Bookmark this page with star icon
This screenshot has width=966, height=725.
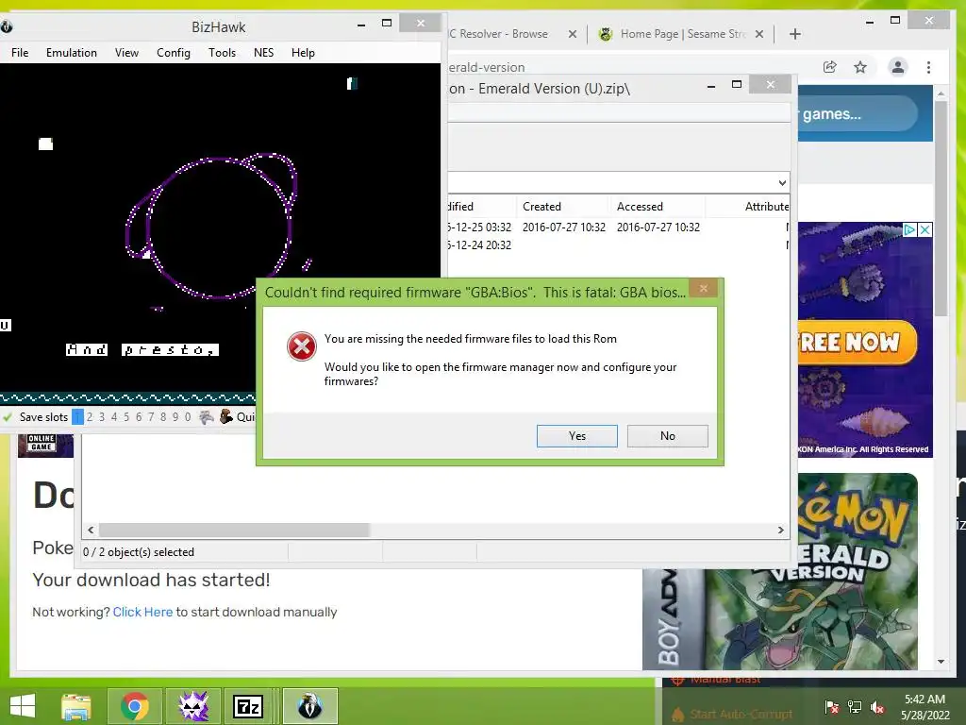click(x=860, y=67)
